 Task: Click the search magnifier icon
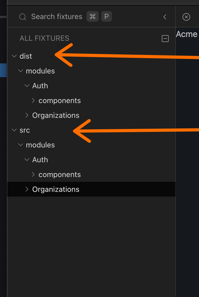click(22, 17)
